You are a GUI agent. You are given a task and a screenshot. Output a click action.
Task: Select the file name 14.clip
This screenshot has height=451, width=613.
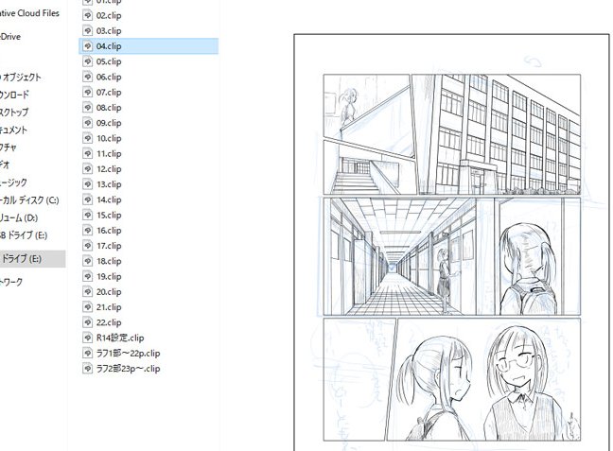109,199
